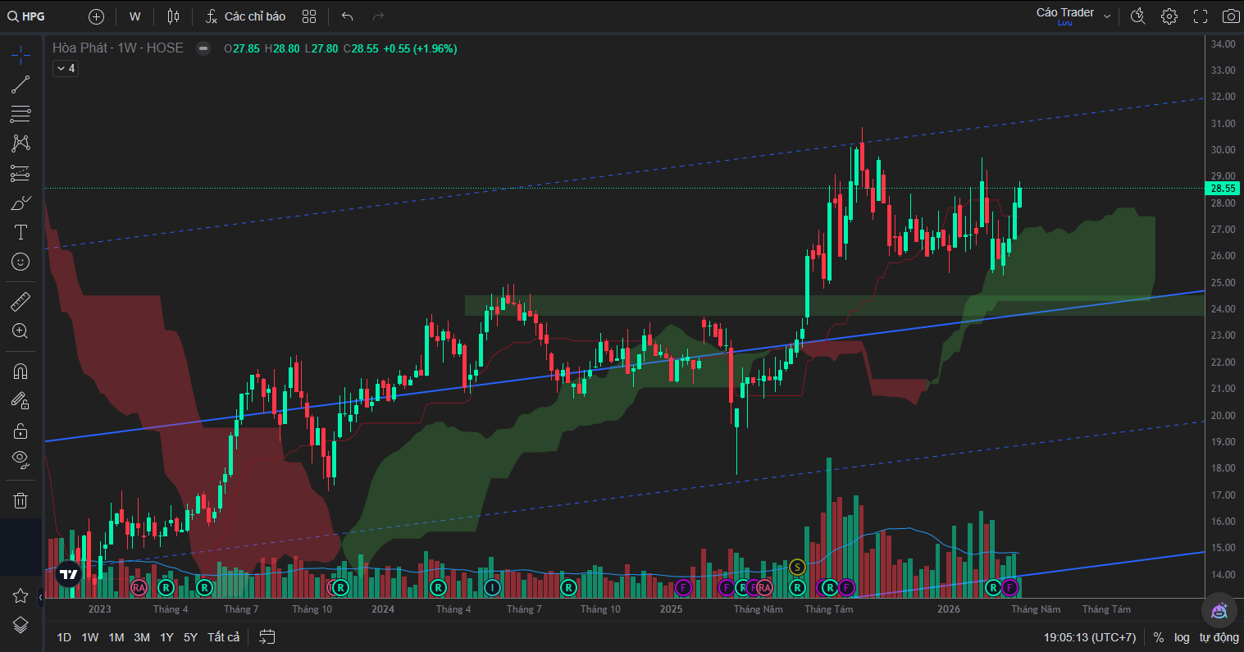Open the quick search icon
Viewport: 1244px width, 652px height.
[1138, 16]
